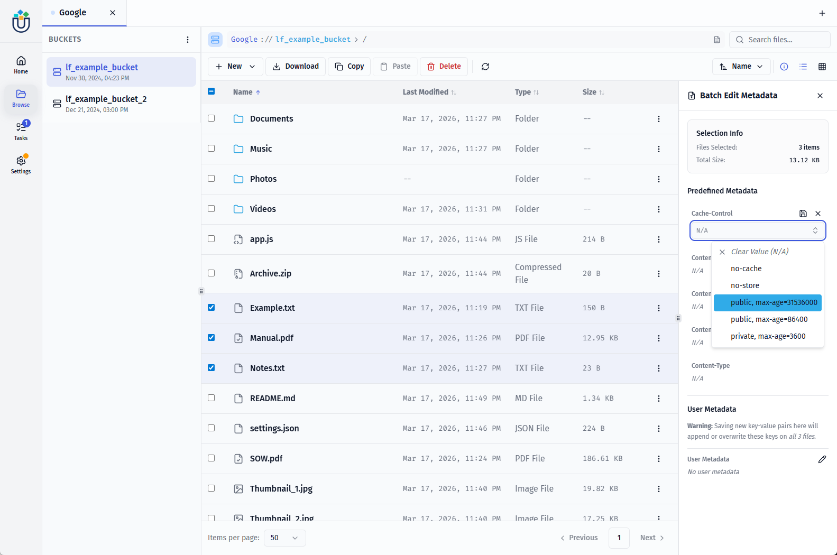Open the Videos folder
The image size is (837, 555).
[x=263, y=209]
